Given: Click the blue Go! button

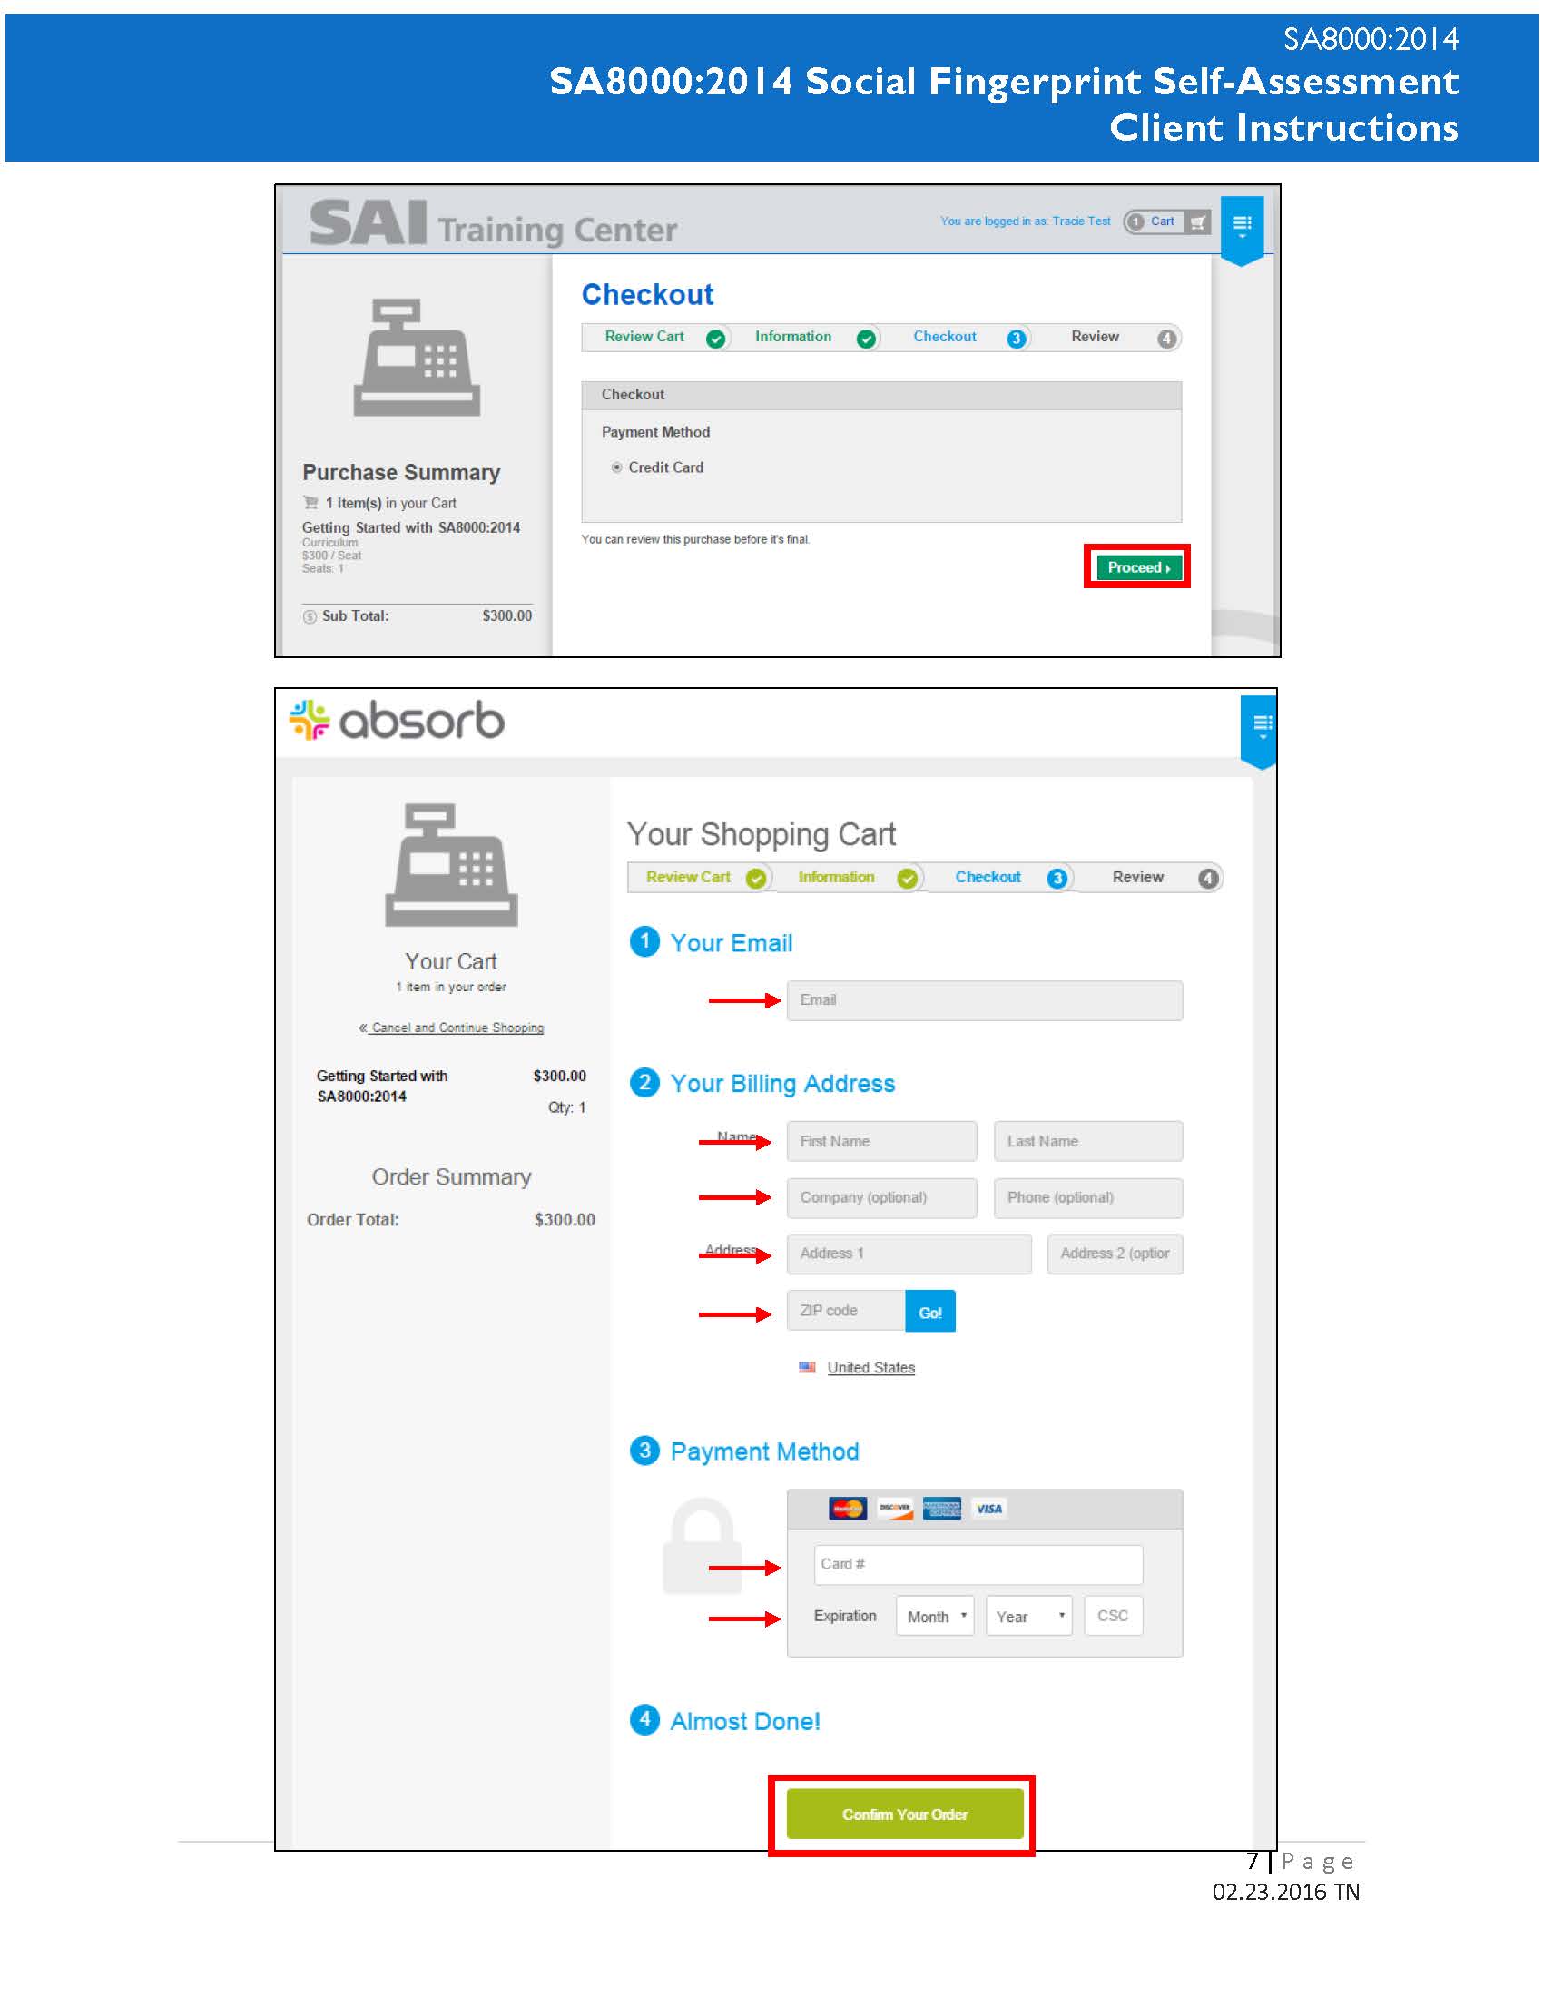Looking at the screenshot, I should [929, 1312].
